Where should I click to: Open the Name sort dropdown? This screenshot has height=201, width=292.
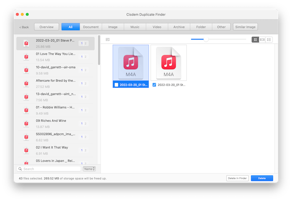(x=89, y=169)
